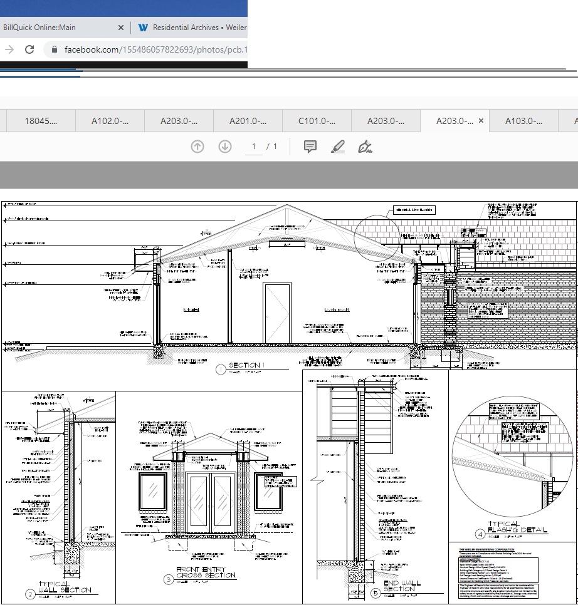Close the active A203.0 document tab
This screenshot has width=578, height=605.
[x=481, y=121]
